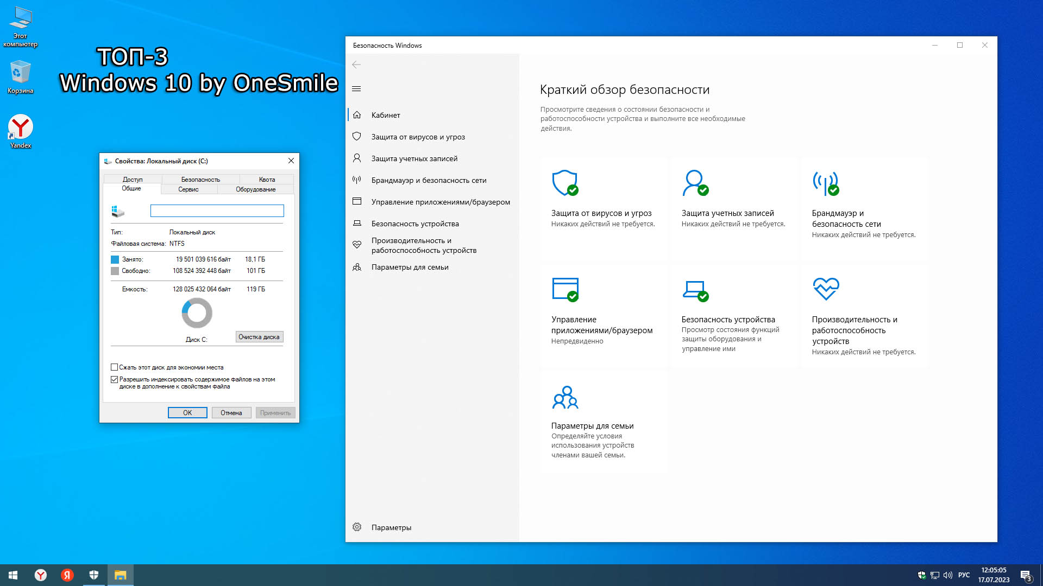
Task: Open virus and threat protection shield tile
Action: tap(564, 183)
